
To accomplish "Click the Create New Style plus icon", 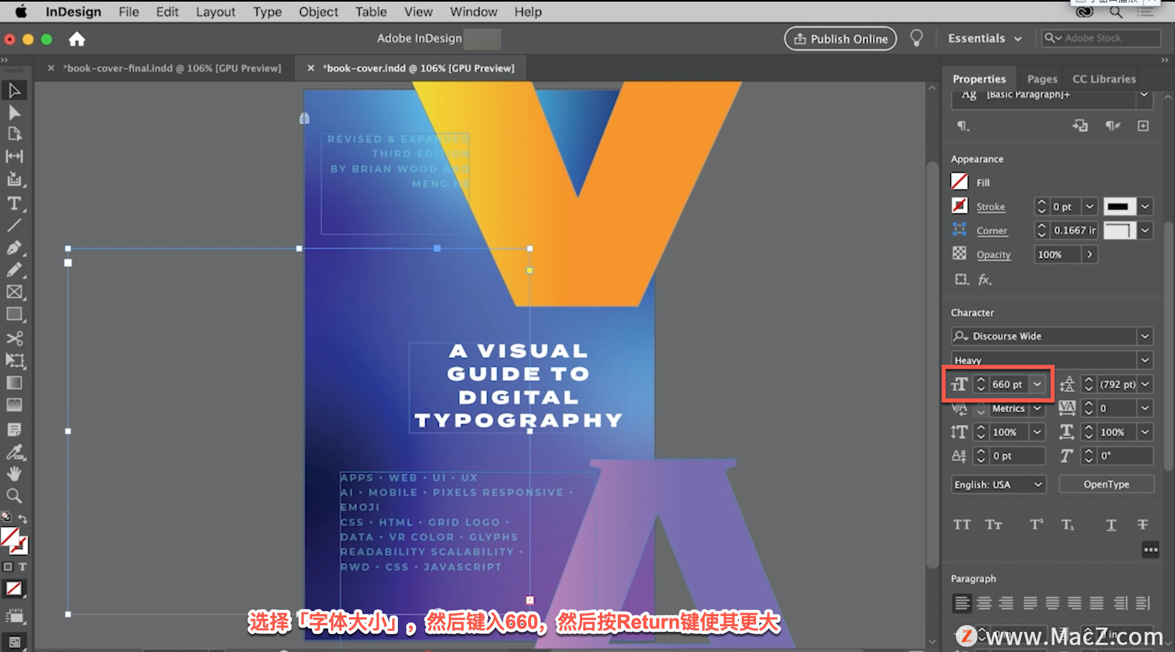I will coord(1143,126).
